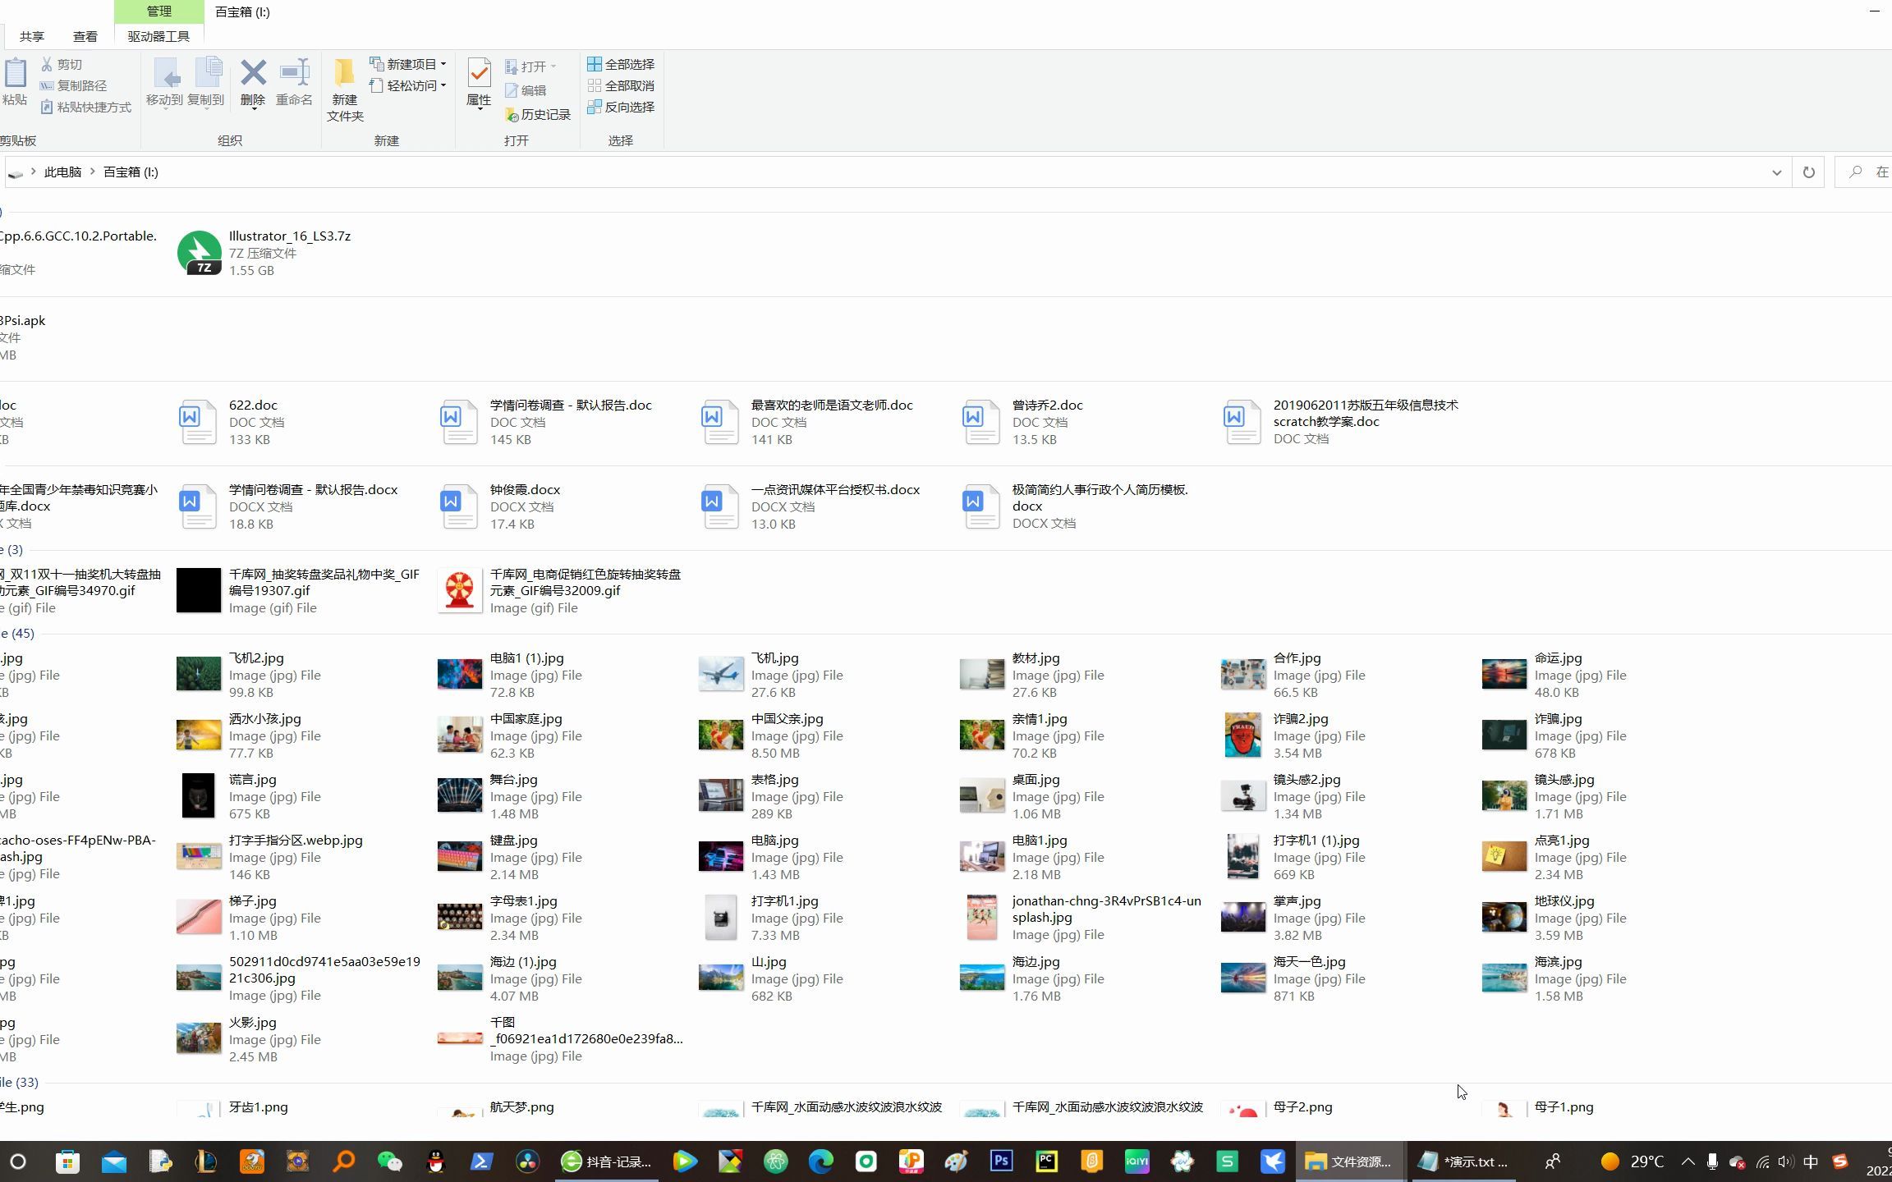This screenshot has height=1182, width=1892.
Task: Click the address bar refresh icon
Action: pyautogui.click(x=1808, y=172)
